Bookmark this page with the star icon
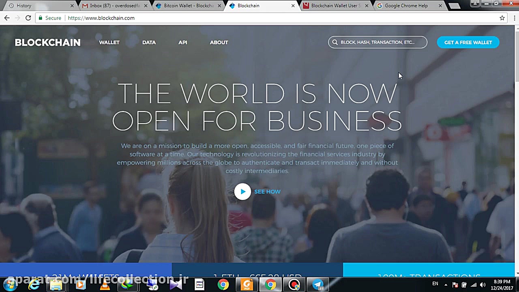 [502, 18]
